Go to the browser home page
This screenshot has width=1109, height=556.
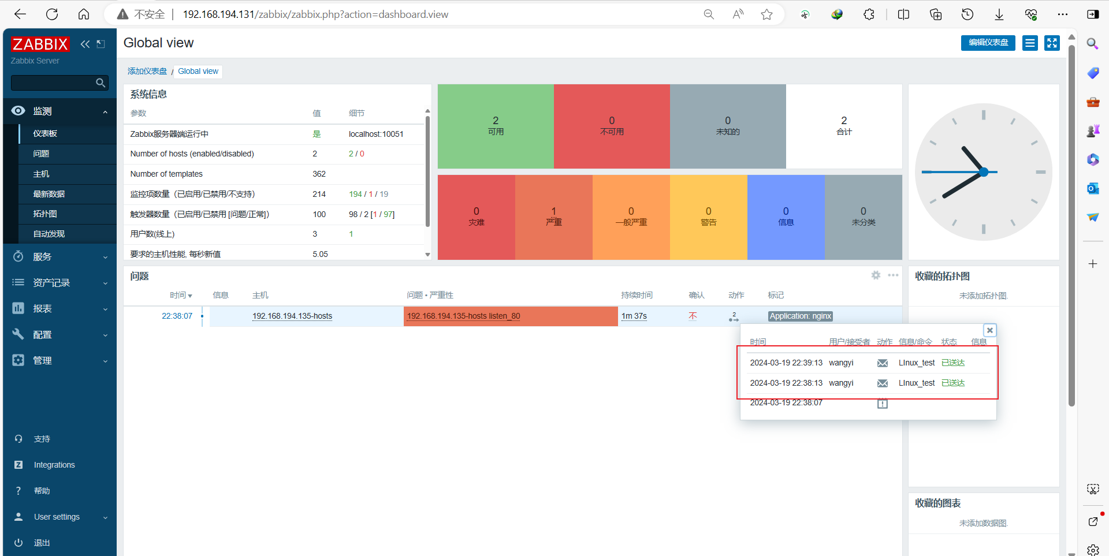[x=84, y=14]
